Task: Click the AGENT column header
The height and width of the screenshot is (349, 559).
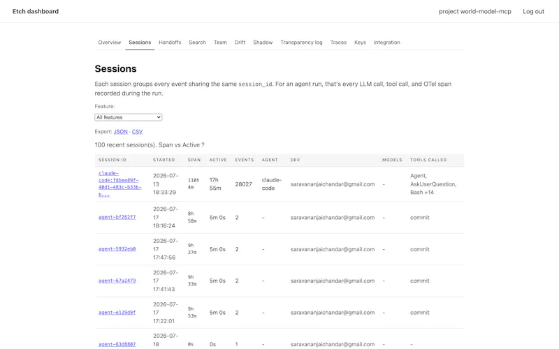Action: (x=270, y=160)
